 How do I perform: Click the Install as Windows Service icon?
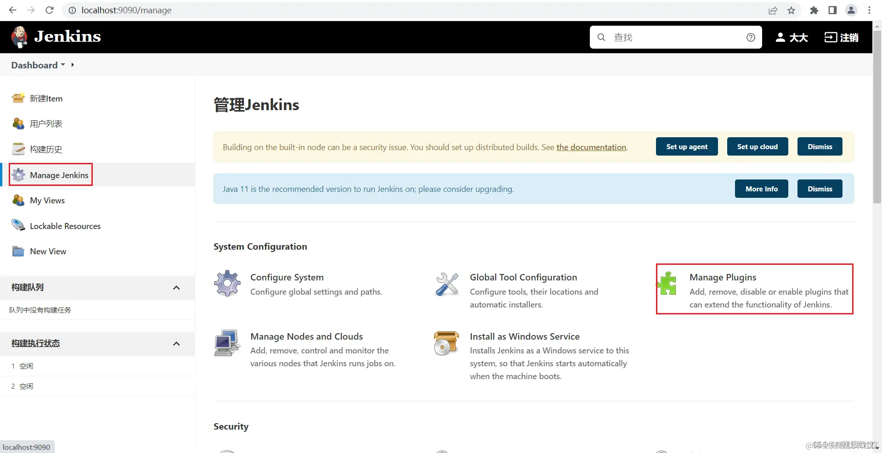[x=447, y=343]
